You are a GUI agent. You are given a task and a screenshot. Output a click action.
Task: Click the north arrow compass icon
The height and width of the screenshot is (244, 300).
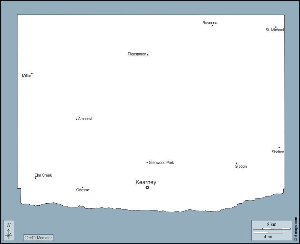(9, 231)
